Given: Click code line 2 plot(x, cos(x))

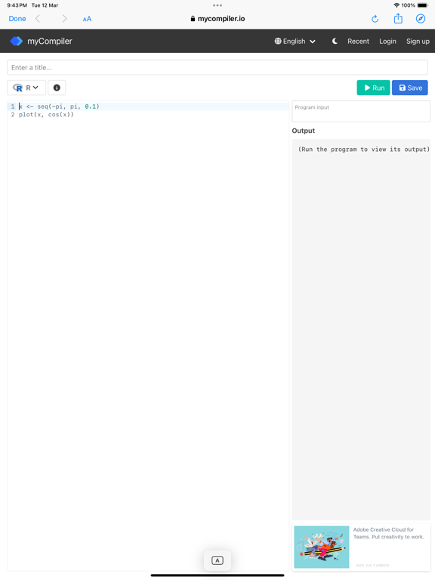Looking at the screenshot, I should click(46, 115).
